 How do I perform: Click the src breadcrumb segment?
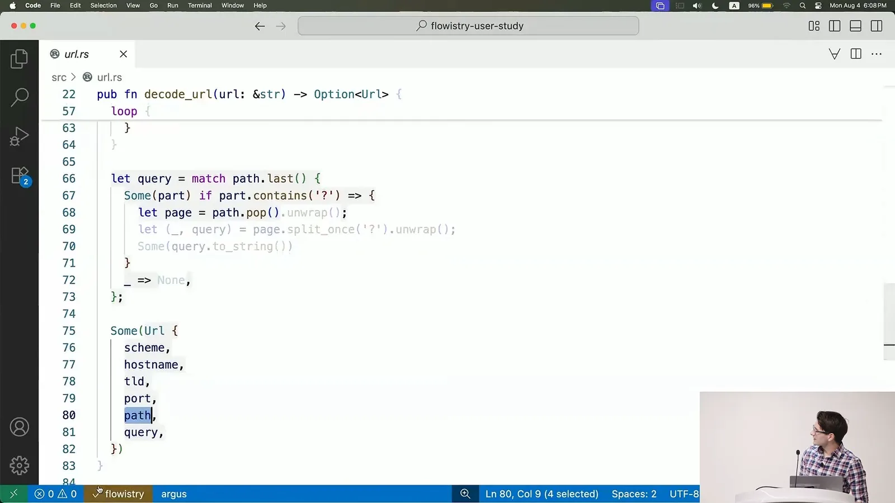pyautogui.click(x=59, y=77)
